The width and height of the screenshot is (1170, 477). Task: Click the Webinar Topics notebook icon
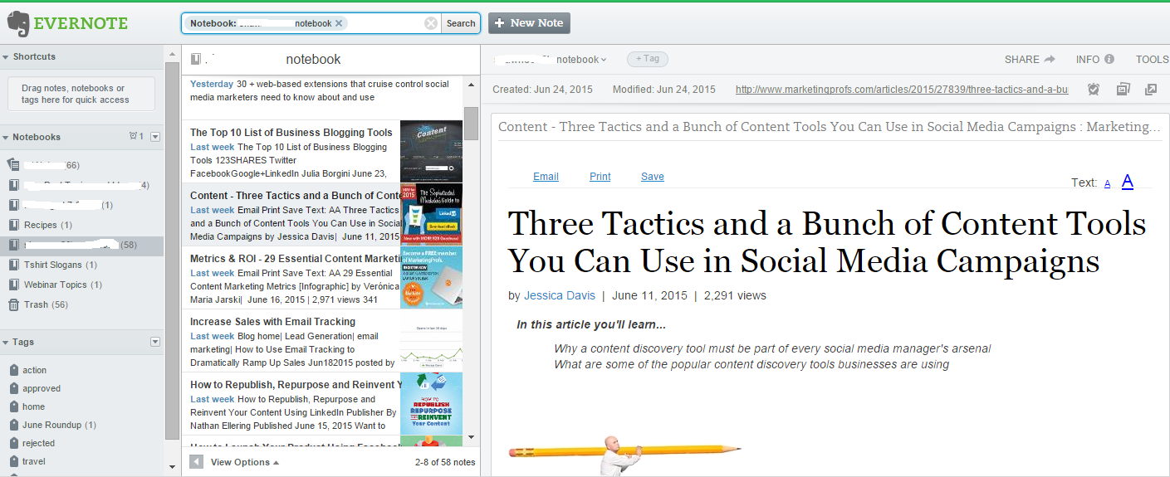[x=13, y=285]
